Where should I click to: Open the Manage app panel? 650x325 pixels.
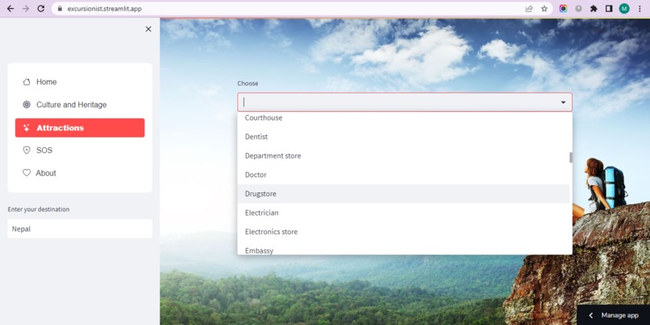614,315
